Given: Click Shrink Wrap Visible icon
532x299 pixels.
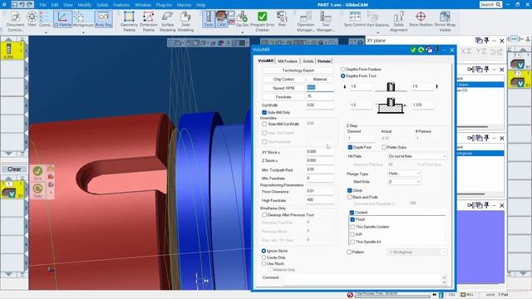Looking at the screenshot, I should [x=445, y=21].
